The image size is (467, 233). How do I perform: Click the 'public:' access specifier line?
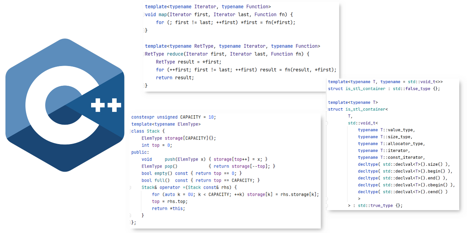point(140,152)
